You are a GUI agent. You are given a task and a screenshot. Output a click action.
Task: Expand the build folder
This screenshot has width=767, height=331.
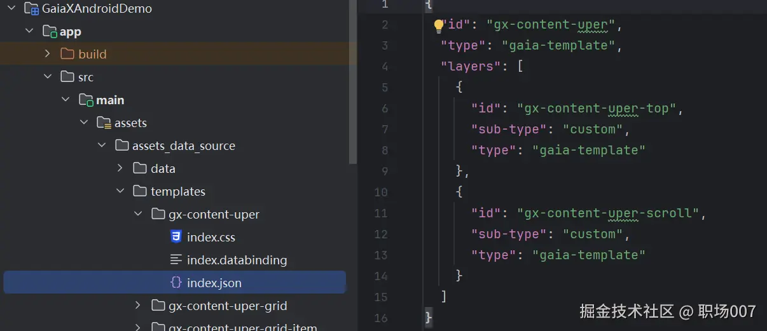pos(48,54)
